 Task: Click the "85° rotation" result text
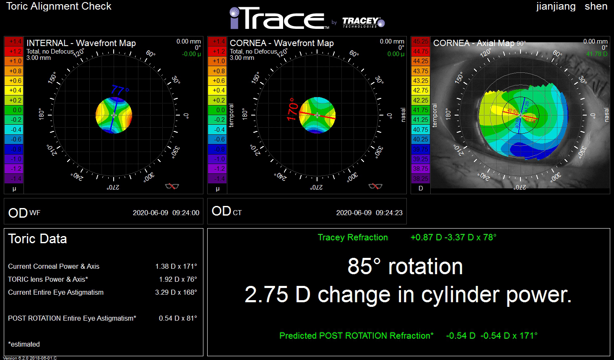[x=405, y=266]
